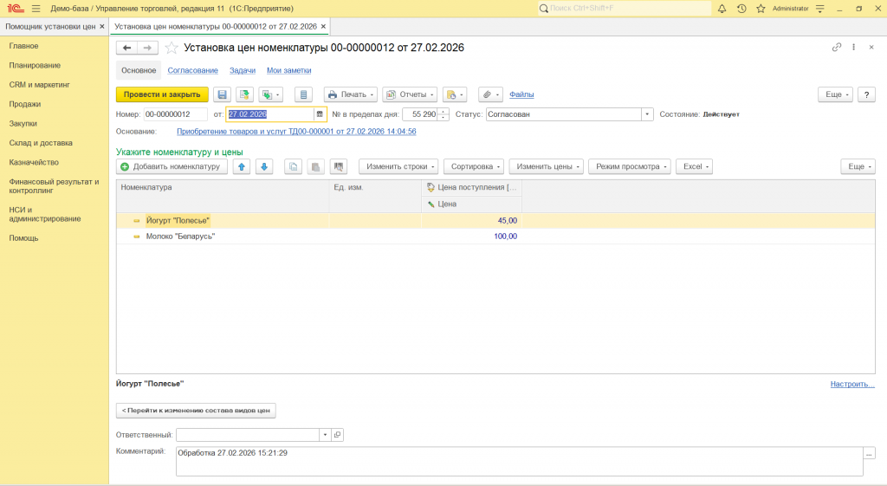Viewport: 887px width, 486px height.
Task: Open НСИ и администрирование section
Action: pos(45,214)
